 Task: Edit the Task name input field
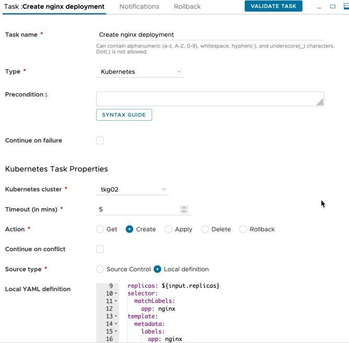[210, 35]
